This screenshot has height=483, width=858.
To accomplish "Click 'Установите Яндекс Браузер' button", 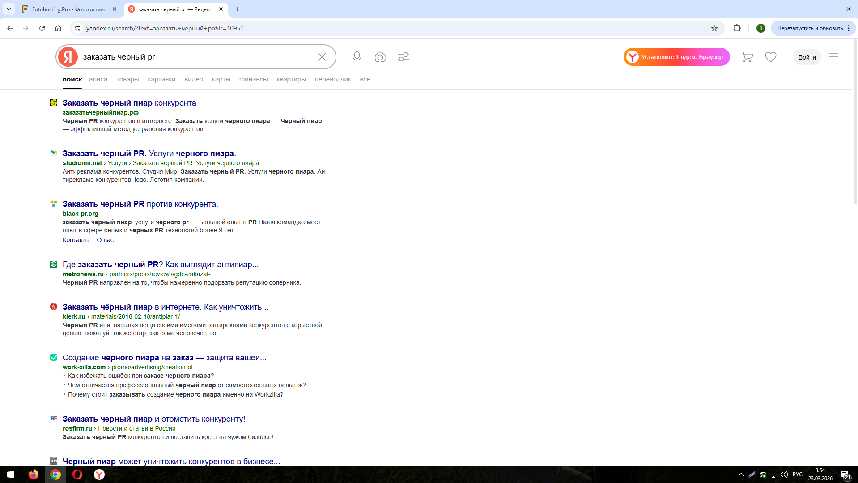I will click(x=677, y=57).
